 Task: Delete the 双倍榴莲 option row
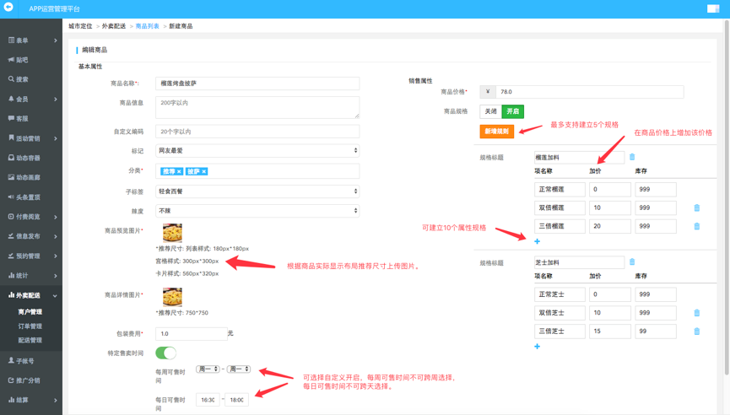coord(696,207)
